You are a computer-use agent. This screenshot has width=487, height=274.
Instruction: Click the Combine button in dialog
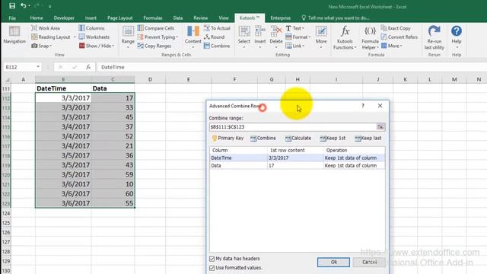pyautogui.click(x=263, y=138)
